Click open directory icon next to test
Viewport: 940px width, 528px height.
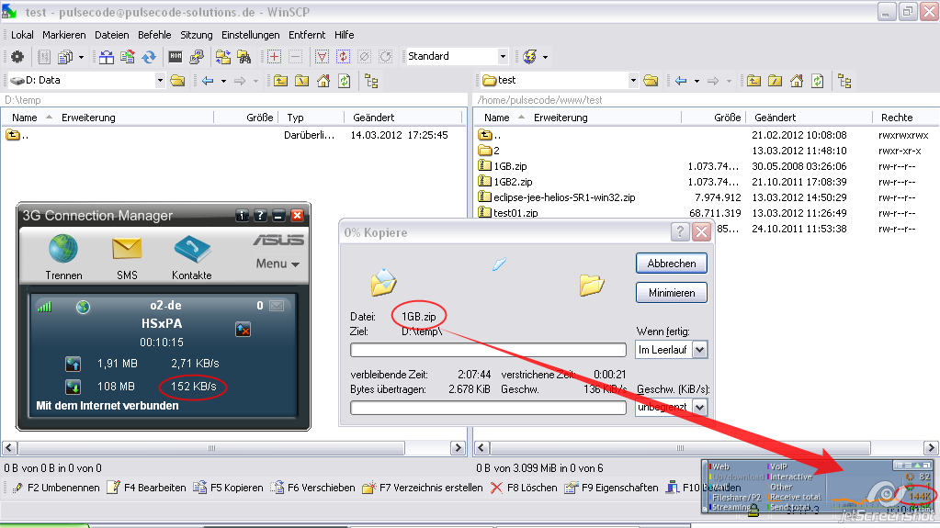tap(651, 80)
